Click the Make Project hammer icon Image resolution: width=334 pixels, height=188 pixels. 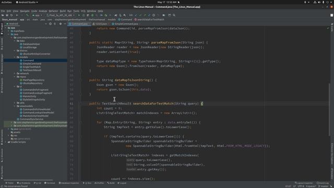(x=27, y=15)
